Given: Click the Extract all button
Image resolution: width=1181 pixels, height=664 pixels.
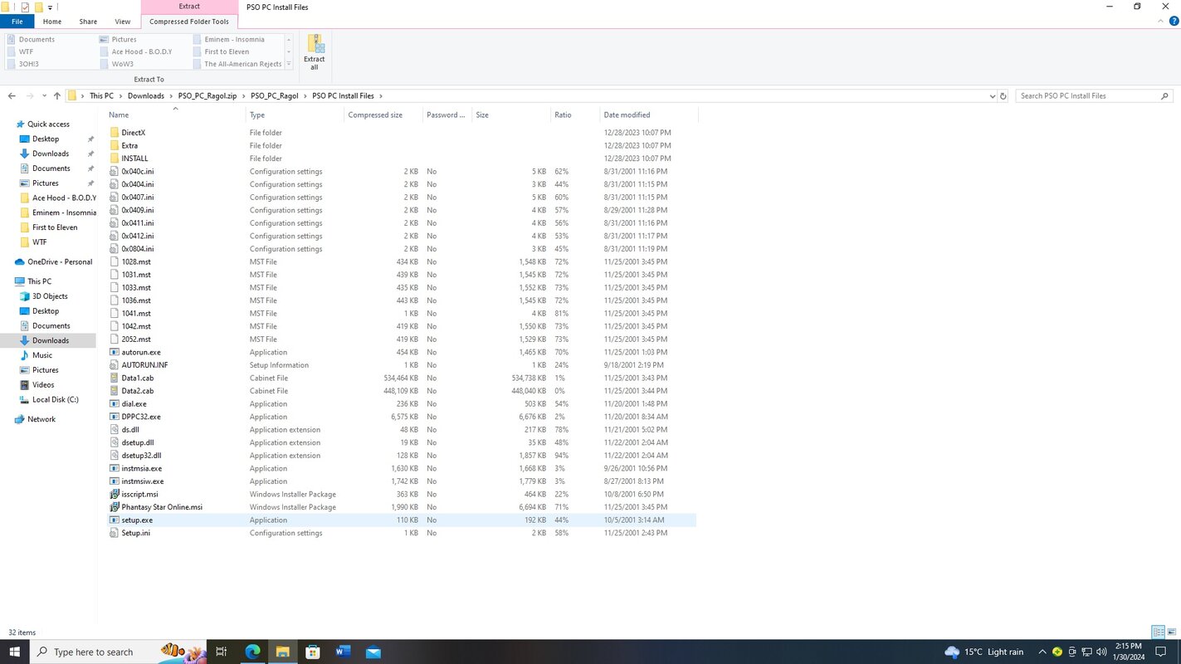Looking at the screenshot, I should click(x=315, y=51).
